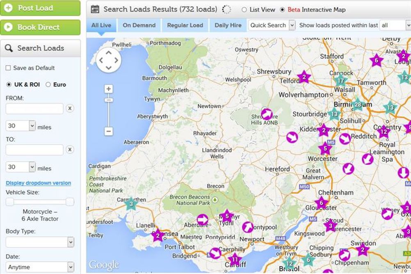The width and height of the screenshot is (411, 274).
Task: Click the Display dropdown version link
Action: tap(38, 183)
